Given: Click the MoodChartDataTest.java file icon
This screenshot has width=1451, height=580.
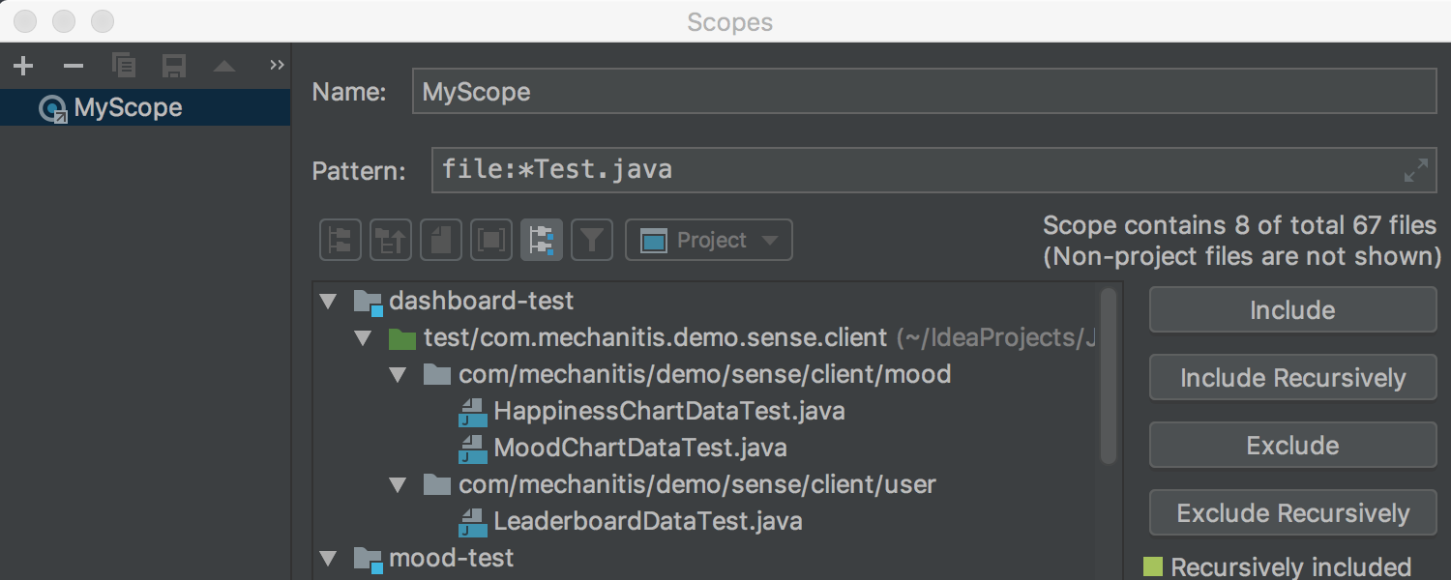Looking at the screenshot, I should [472, 449].
